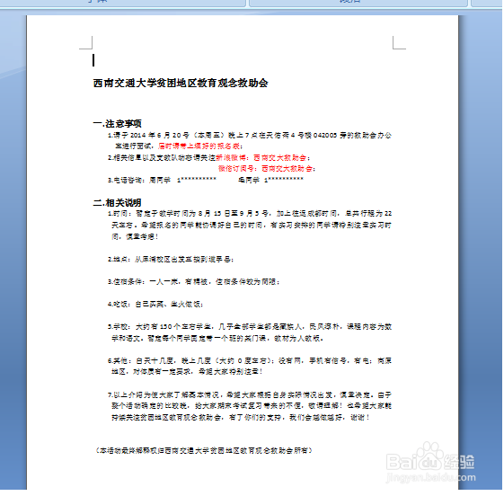
Task: Click red text 新浪微博：西南交大救助会
Action: 261,158
